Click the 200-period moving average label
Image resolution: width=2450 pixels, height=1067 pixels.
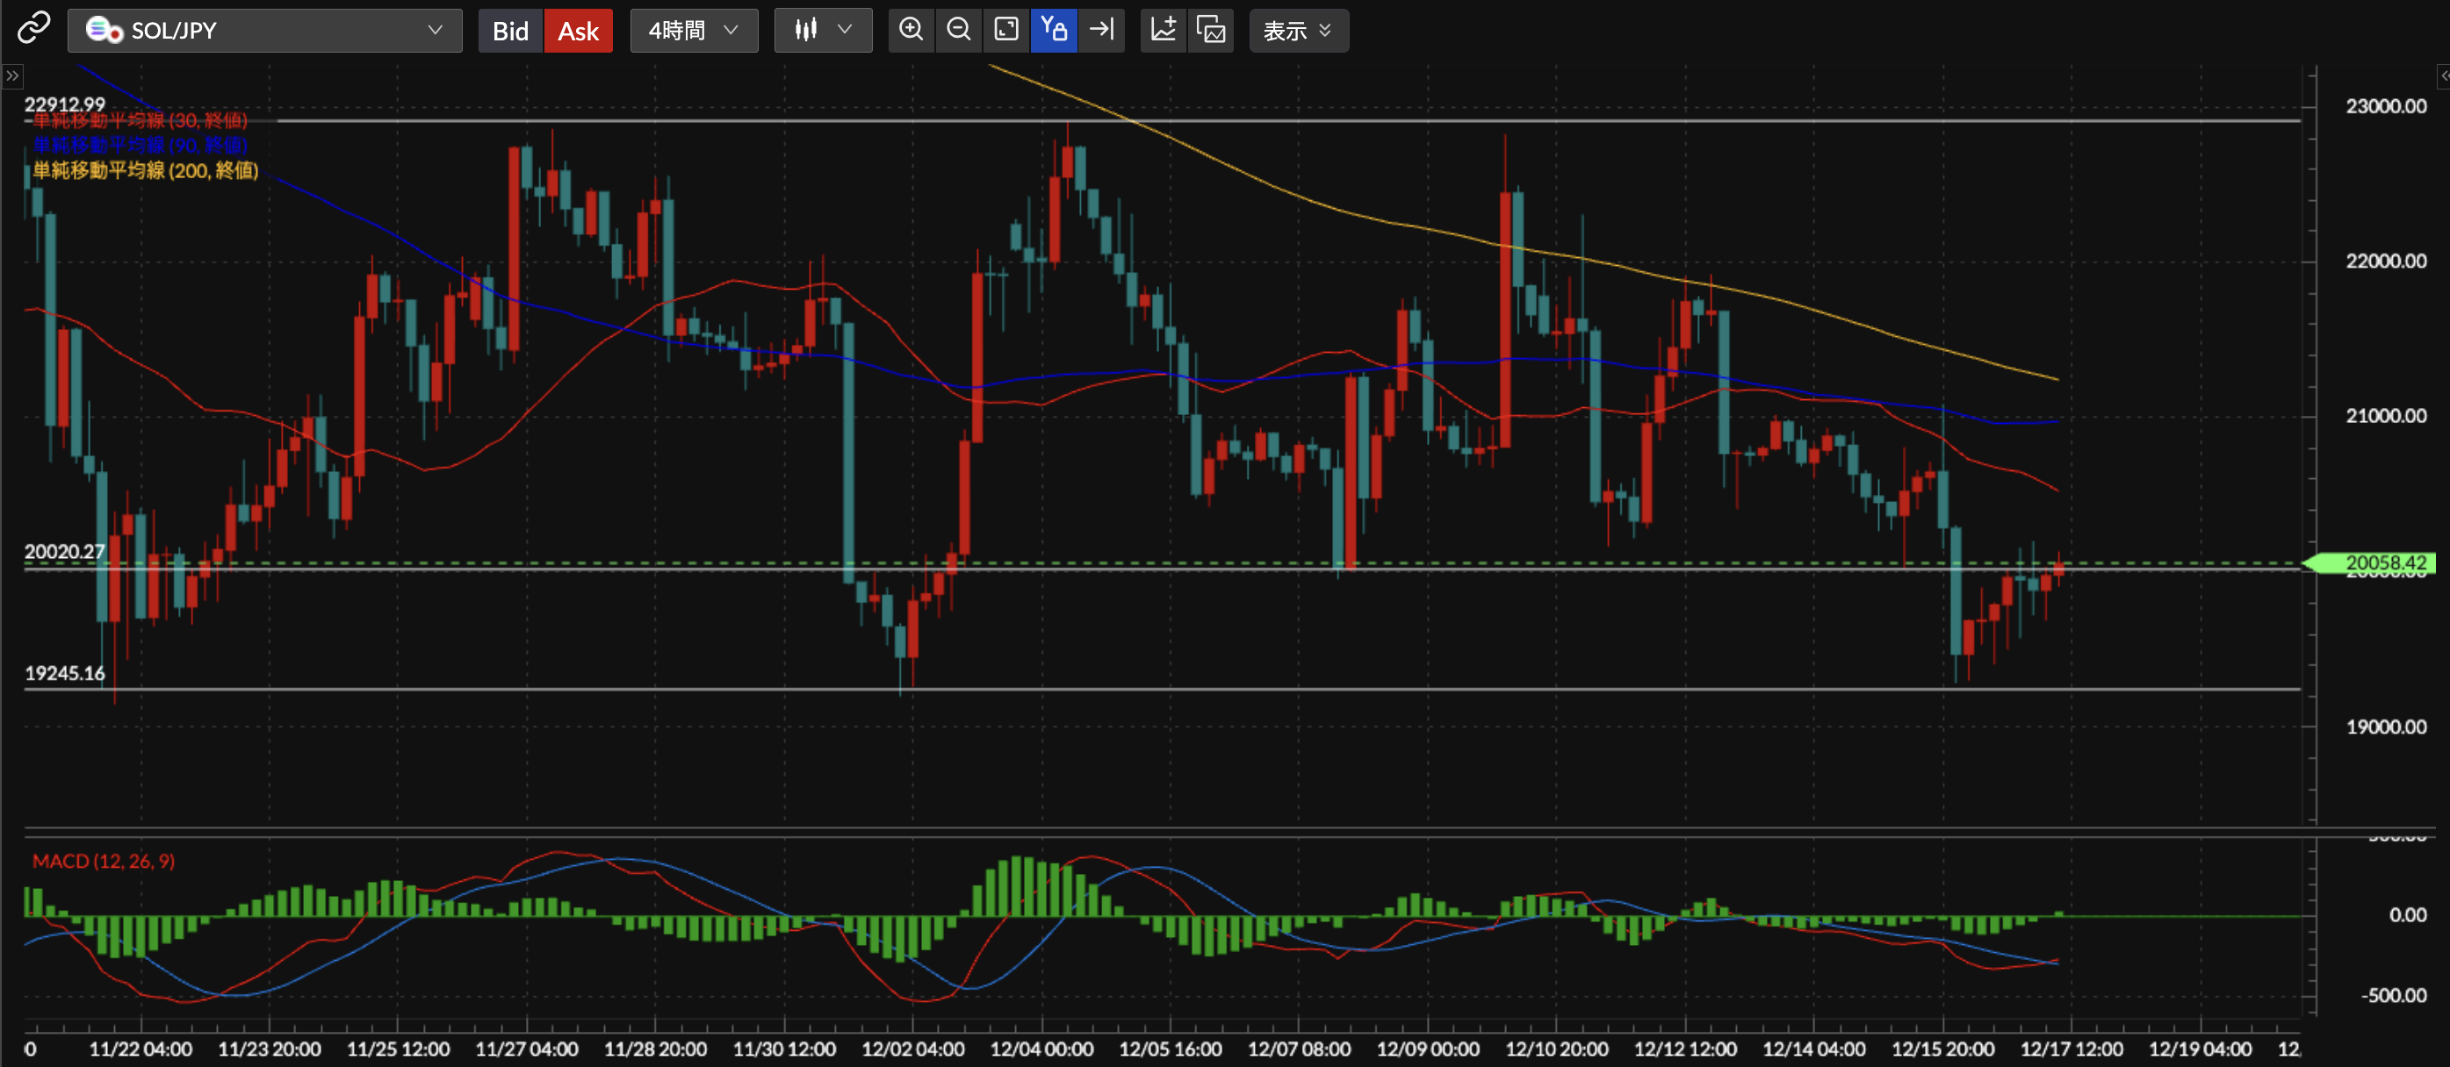pos(146,171)
